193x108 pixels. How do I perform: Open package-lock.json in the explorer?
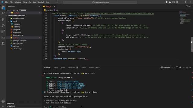coord(19,40)
